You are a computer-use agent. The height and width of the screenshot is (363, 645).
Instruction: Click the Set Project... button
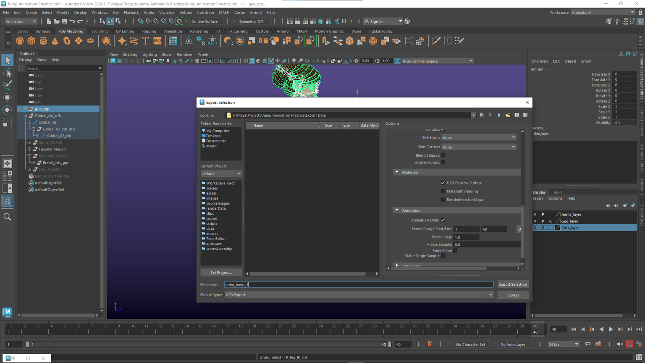click(x=221, y=273)
